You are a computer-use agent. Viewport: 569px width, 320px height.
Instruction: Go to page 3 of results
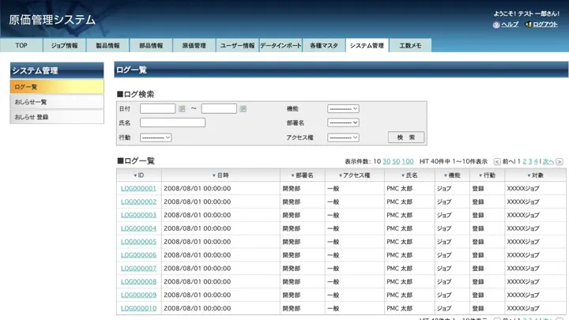tap(530, 161)
